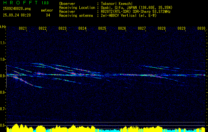Viewport: 208px width, 132px height.
Task: Select the version number 1.0.0
Action: pyautogui.click(x=45, y=3)
